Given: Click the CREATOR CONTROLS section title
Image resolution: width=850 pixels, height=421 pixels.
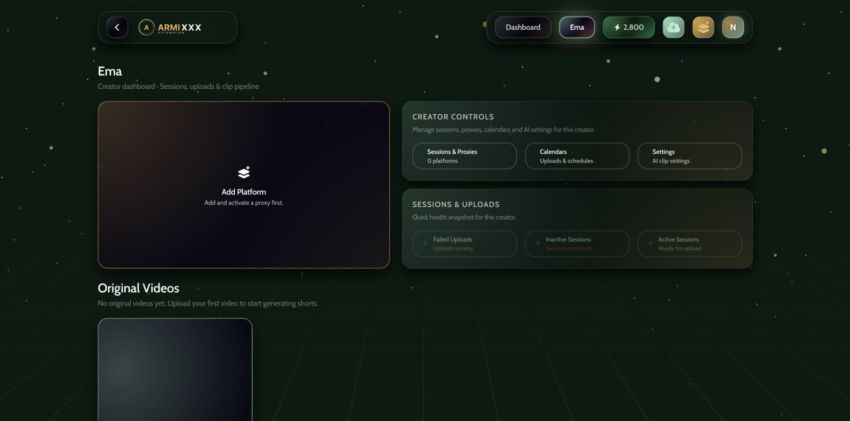Looking at the screenshot, I should 453,116.
